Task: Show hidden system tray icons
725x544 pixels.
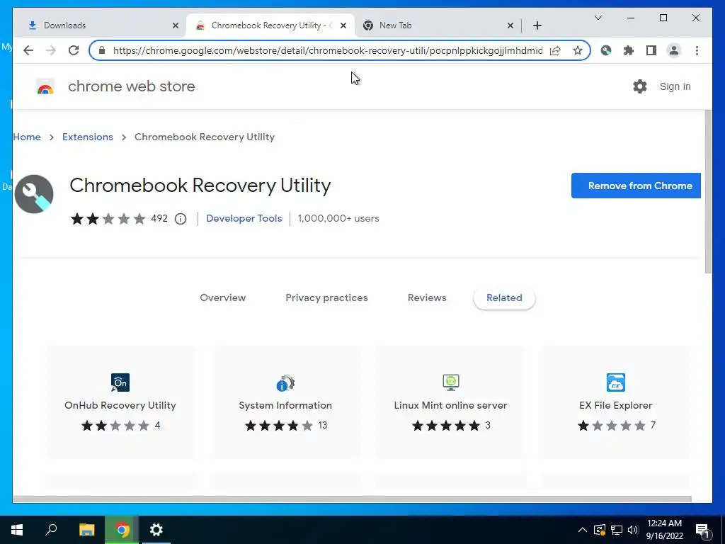Action: (x=583, y=530)
